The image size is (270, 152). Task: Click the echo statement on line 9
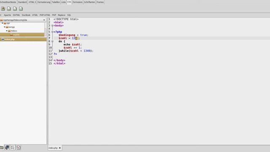pyautogui.click(x=67, y=44)
